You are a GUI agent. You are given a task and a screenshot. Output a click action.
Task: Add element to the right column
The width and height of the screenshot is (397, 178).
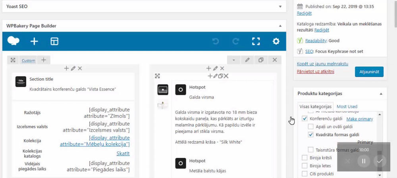209,68
